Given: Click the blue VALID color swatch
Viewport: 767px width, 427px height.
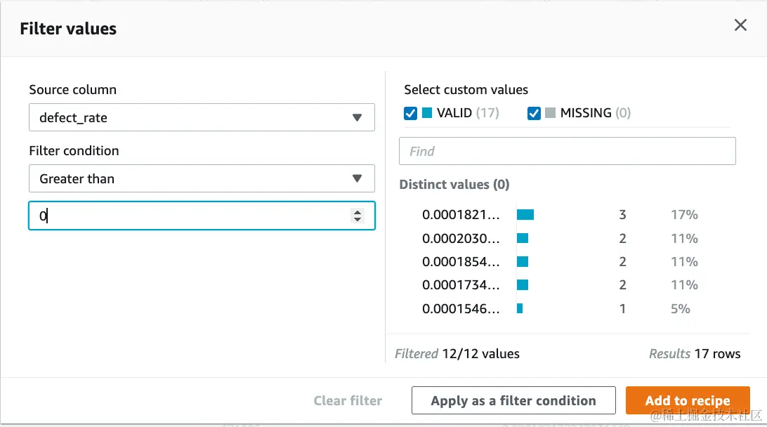Looking at the screenshot, I should [x=426, y=113].
